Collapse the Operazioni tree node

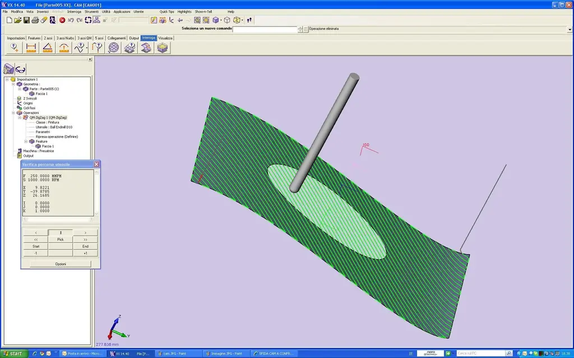coord(13,113)
